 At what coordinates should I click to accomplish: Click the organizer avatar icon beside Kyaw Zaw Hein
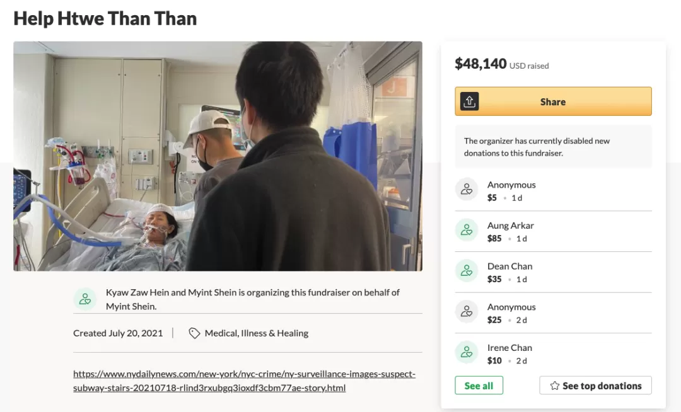coord(85,299)
